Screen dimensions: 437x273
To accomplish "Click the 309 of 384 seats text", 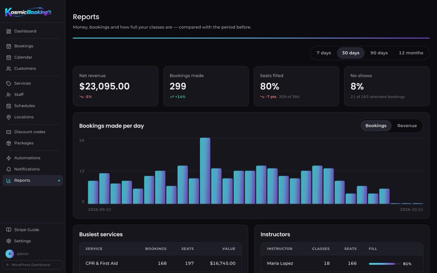I will coord(289,97).
